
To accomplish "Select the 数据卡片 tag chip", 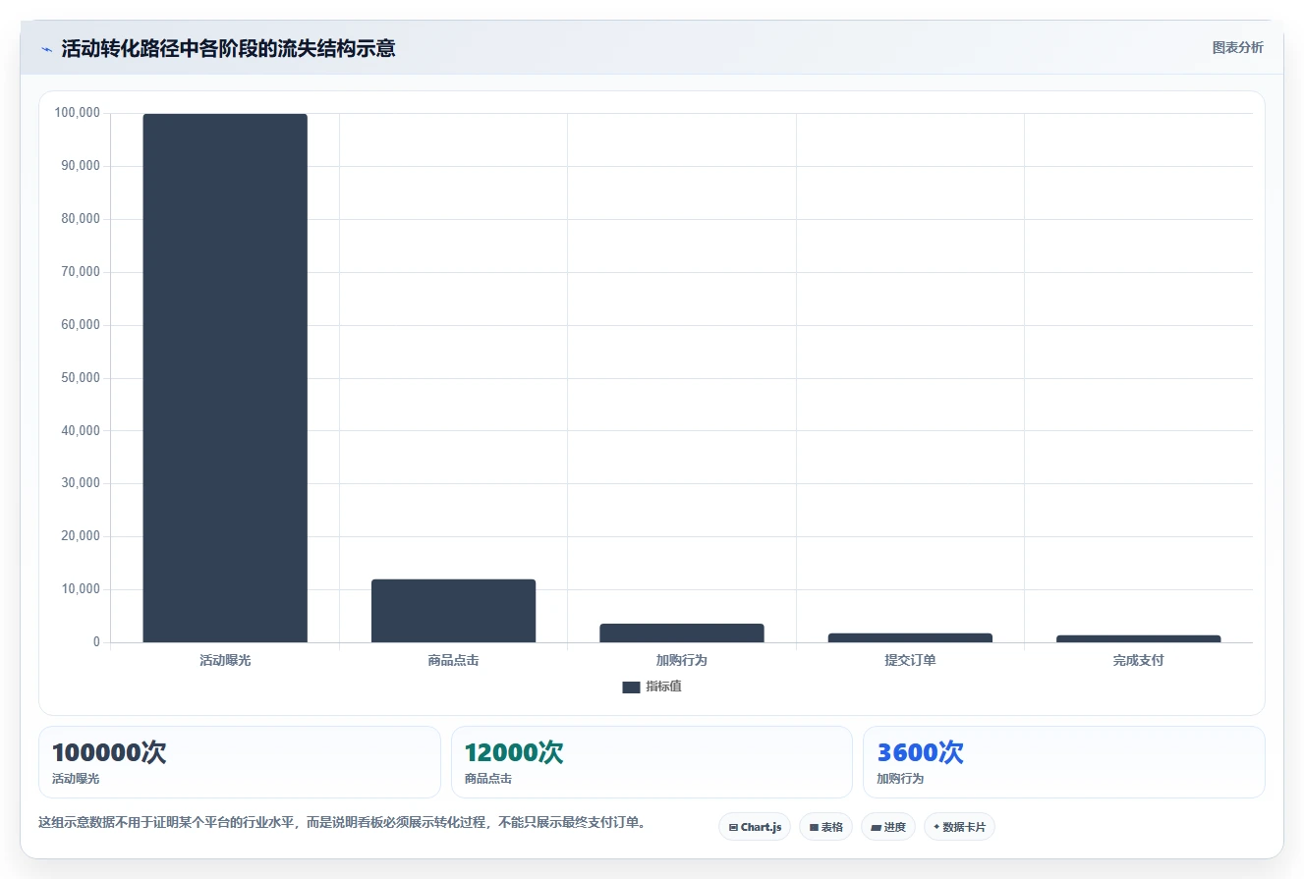I will [959, 827].
